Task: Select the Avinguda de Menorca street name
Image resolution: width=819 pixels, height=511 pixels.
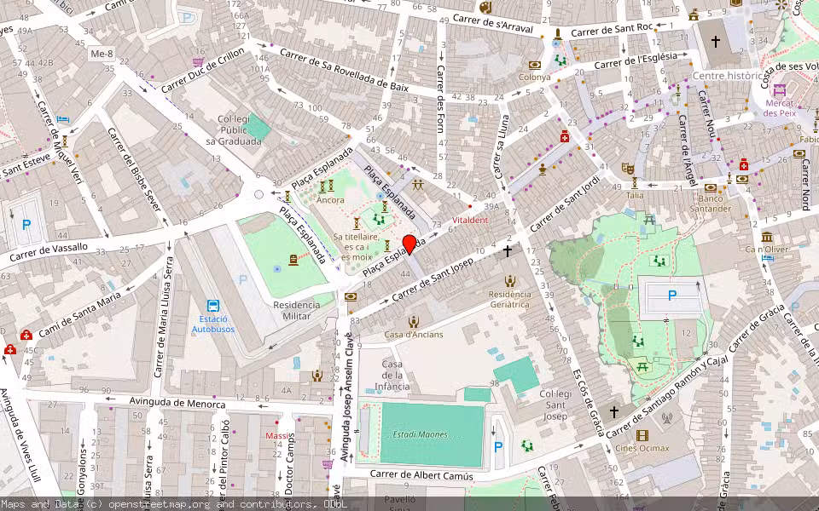Action: click(x=177, y=403)
